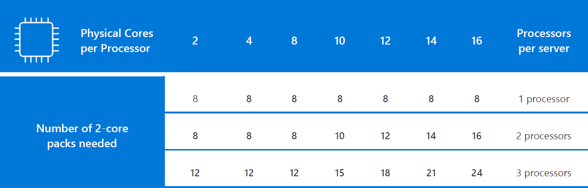Select the 10 cores column header

coord(340,41)
